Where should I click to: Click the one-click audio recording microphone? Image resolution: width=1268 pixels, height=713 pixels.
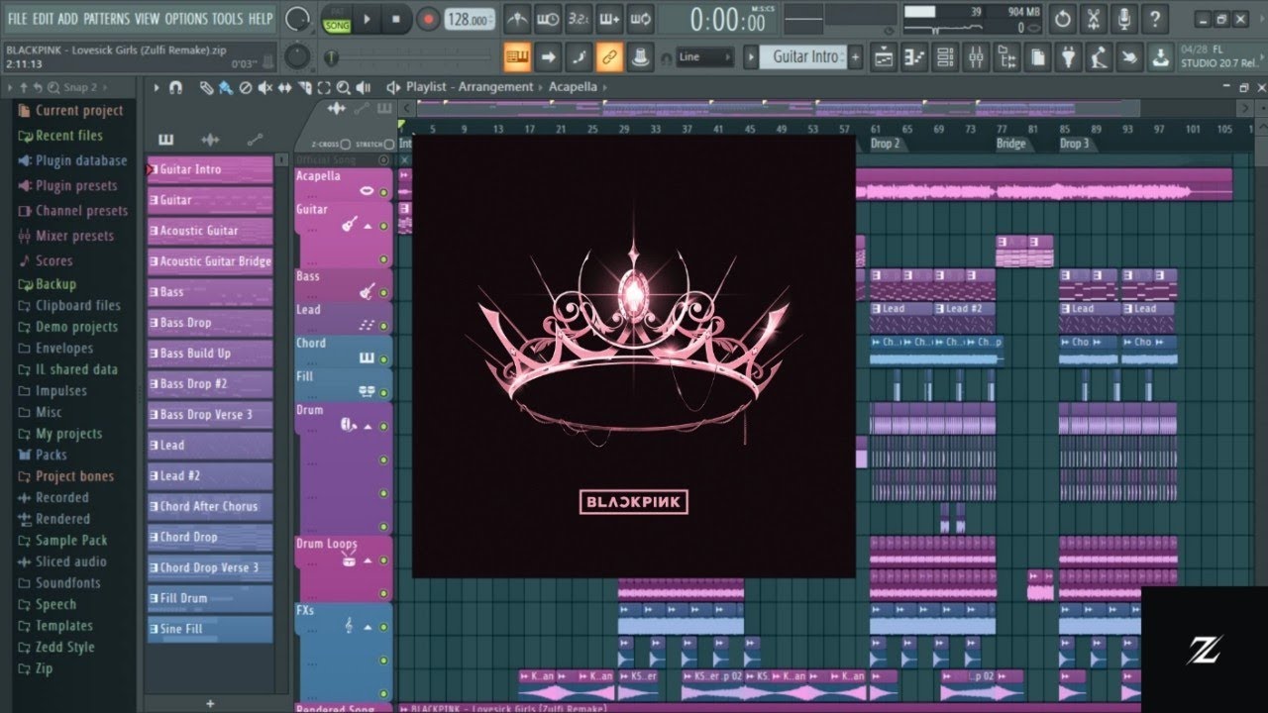point(1123,19)
